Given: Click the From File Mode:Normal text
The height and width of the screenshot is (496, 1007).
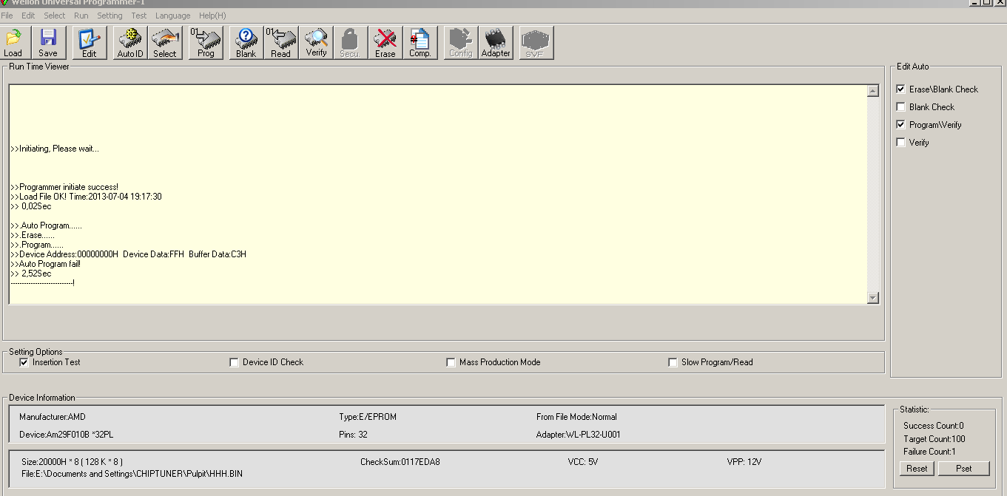Looking at the screenshot, I should coord(576,417).
